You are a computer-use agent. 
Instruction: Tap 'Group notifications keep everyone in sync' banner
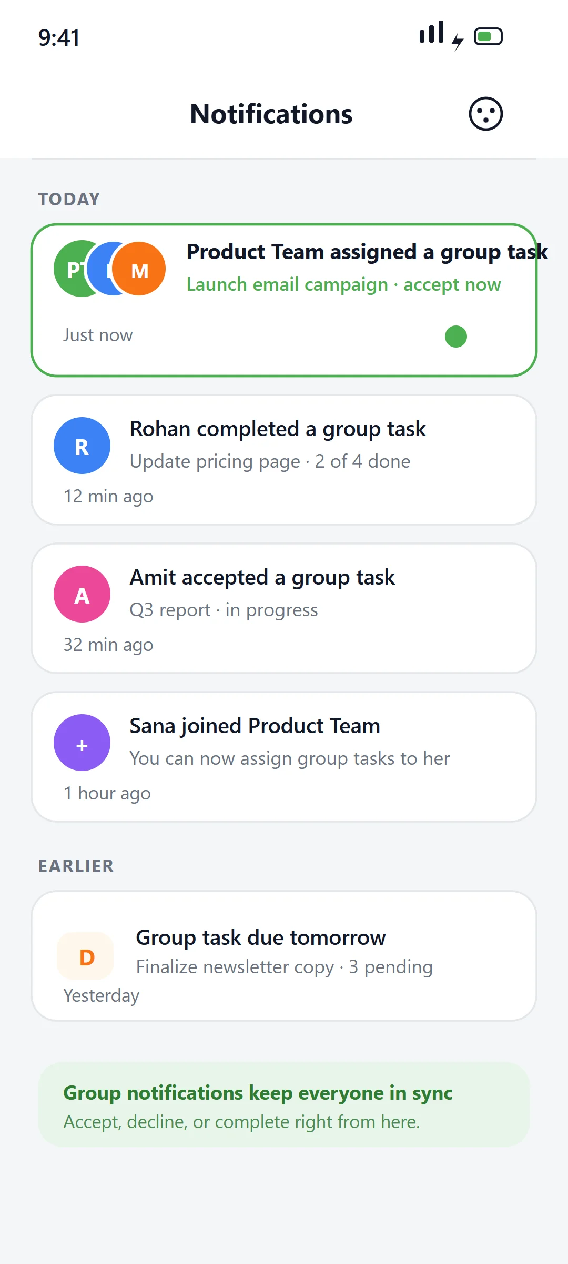tap(284, 1104)
